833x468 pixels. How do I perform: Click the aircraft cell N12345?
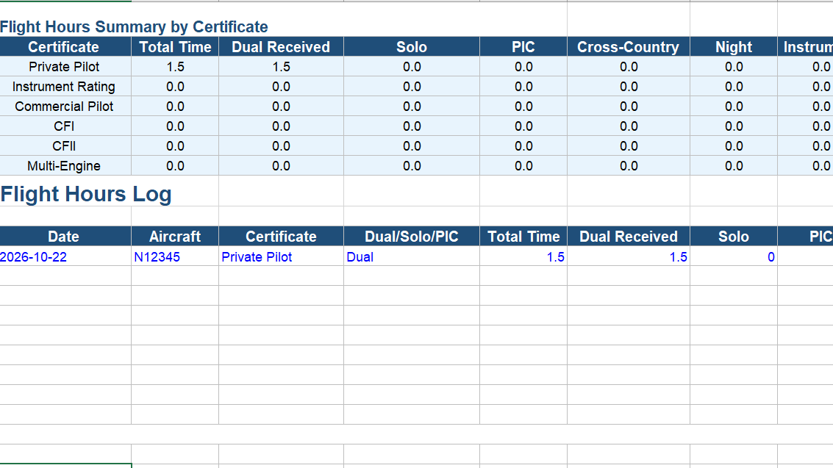(175, 256)
